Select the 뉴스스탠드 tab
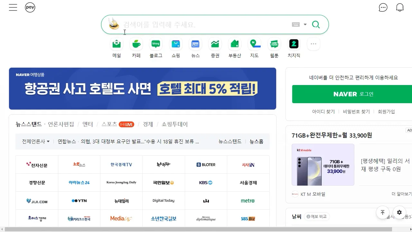The width and height of the screenshot is (412, 232). coord(29,124)
